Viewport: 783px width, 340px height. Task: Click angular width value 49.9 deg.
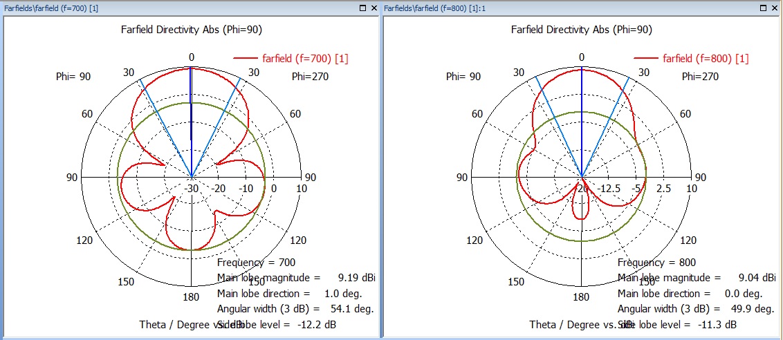point(753,308)
